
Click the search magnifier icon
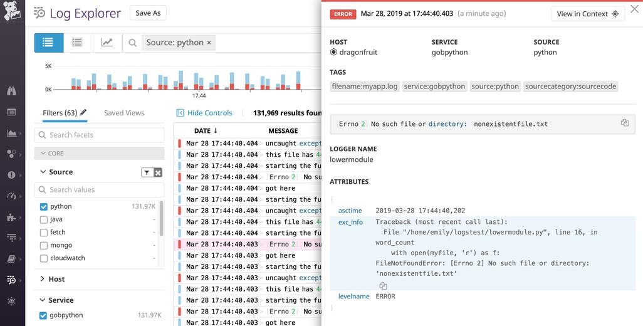pos(132,43)
